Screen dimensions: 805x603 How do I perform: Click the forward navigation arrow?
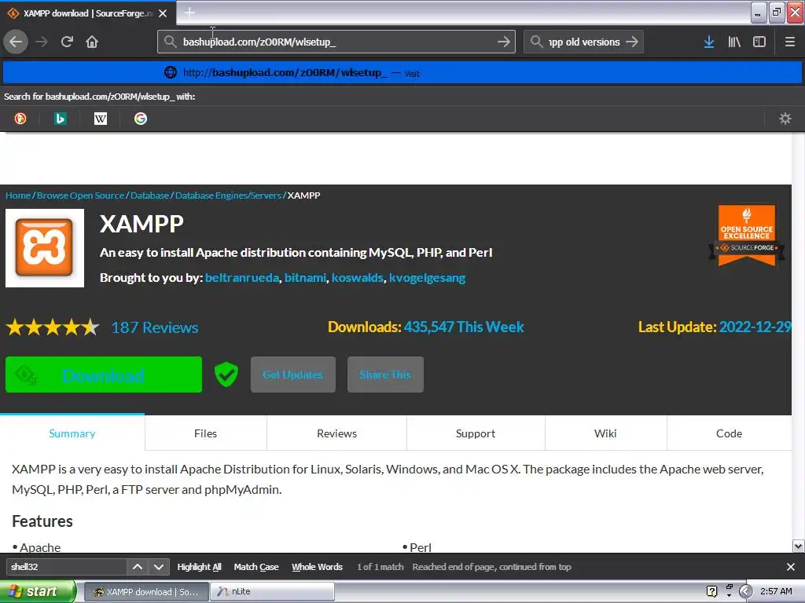[x=42, y=42]
